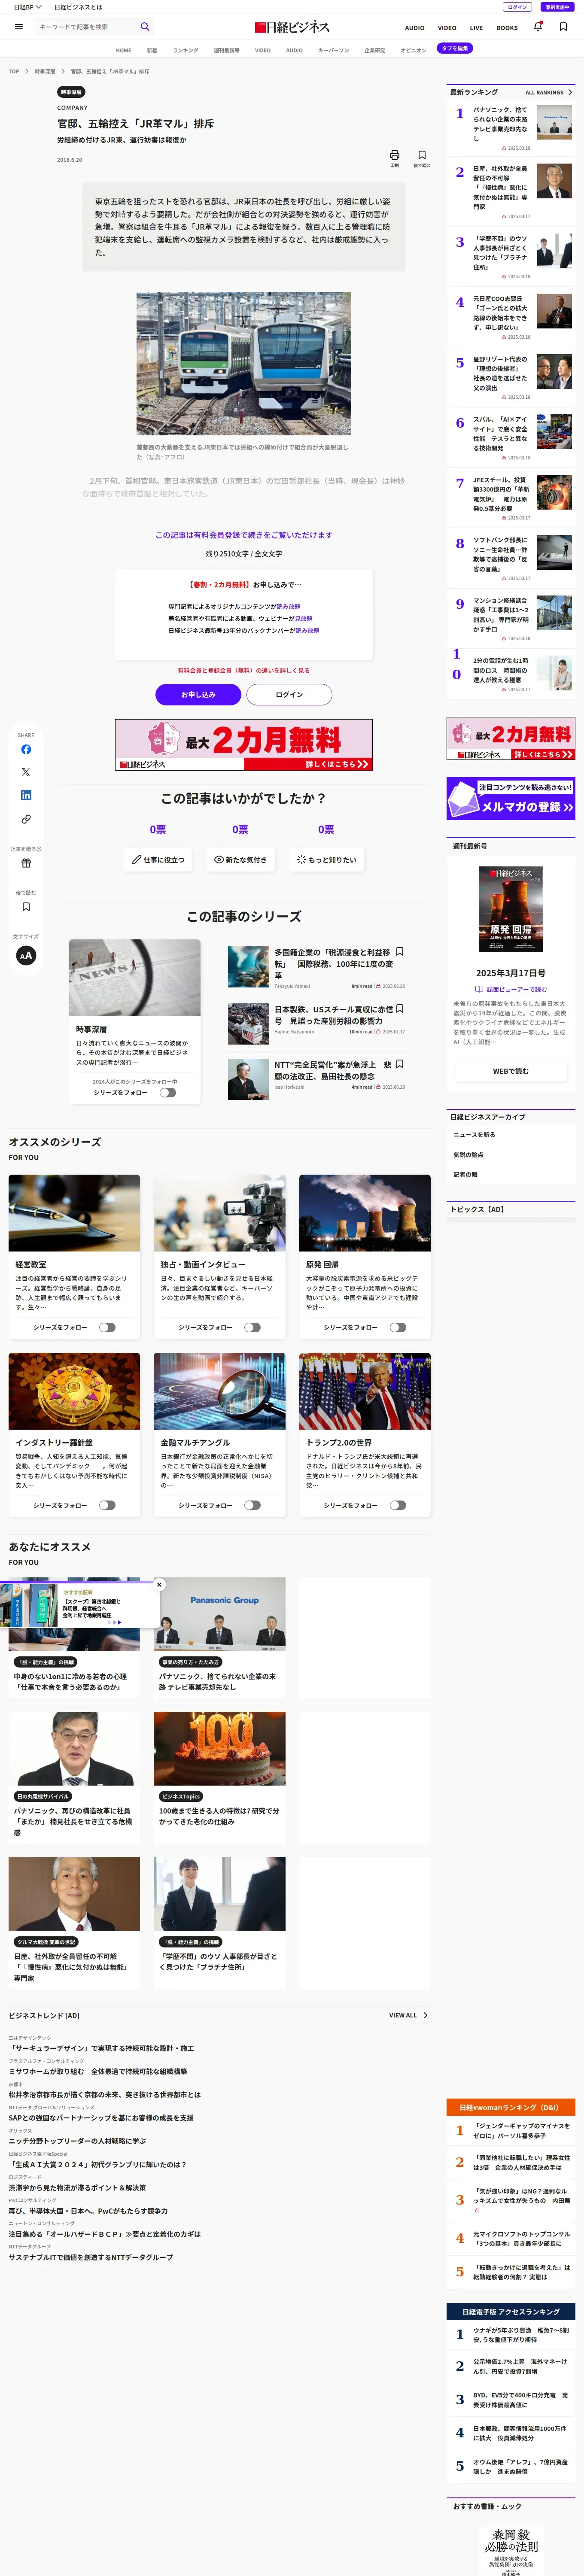Screen dimensions: 584x2576
Task: Open AUDIO in the header menu
Action: point(414,28)
